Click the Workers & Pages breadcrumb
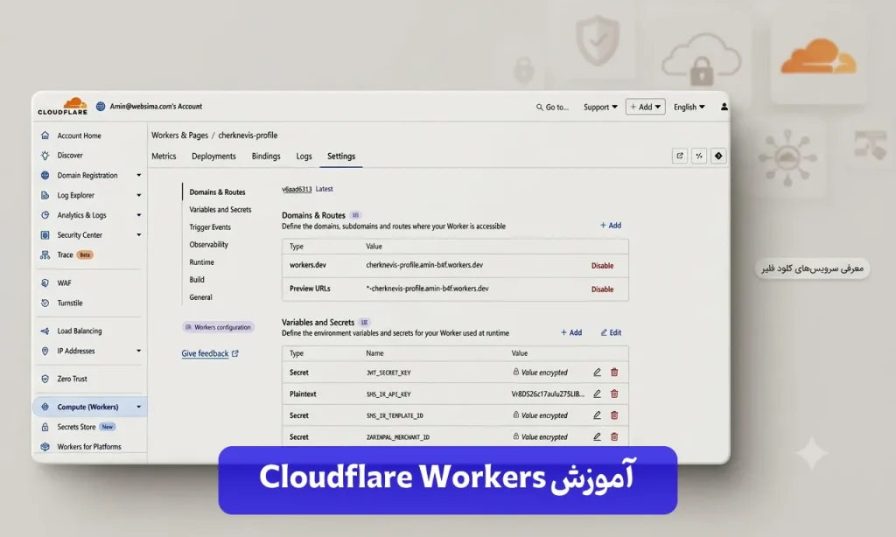 (x=179, y=136)
